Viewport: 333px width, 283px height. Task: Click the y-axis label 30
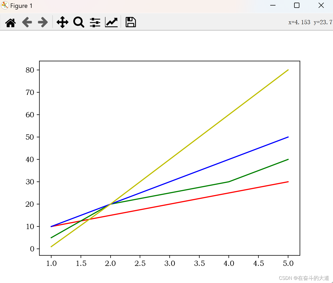[x=30, y=182]
